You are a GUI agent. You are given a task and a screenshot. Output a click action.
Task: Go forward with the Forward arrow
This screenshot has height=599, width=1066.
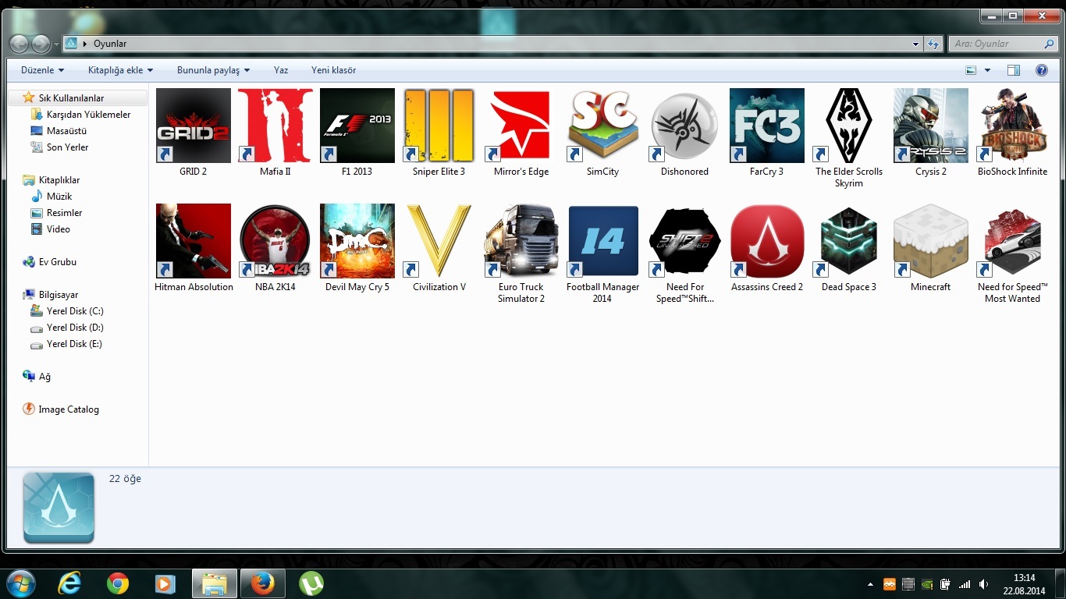point(41,44)
